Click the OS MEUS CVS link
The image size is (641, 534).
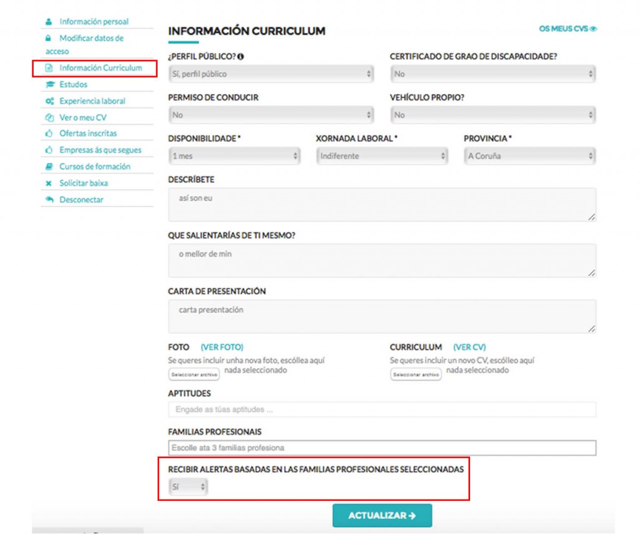click(x=568, y=29)
